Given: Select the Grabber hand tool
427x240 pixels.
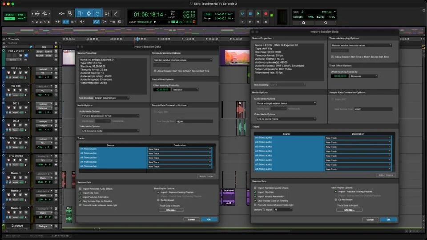Looking at the screenshot, I should pyautogui.click(x=97, y=13).
